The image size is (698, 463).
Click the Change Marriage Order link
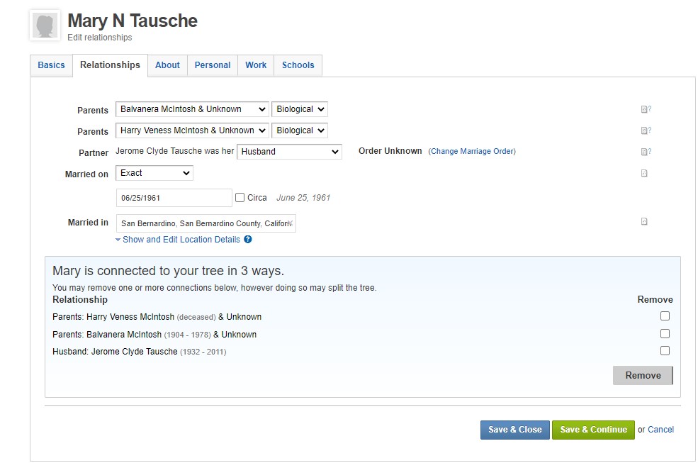[472, 152]
